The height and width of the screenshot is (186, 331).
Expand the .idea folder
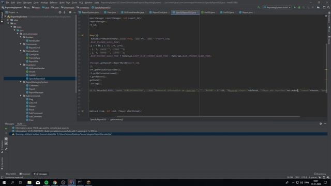[x=8, y=20]
